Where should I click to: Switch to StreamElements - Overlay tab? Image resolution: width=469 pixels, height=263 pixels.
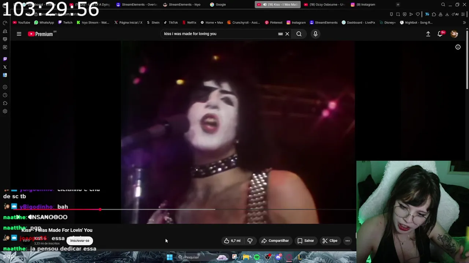tap(136, 4)
